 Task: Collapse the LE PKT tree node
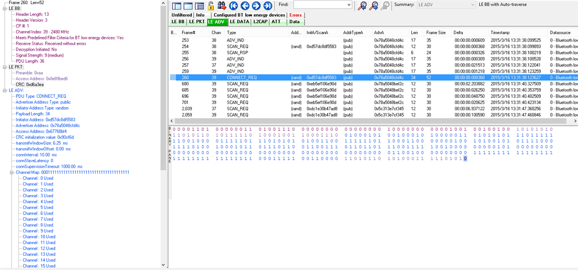(5, 67)
